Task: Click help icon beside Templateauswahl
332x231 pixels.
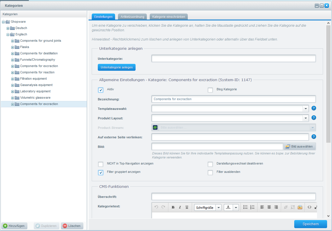Action: coord(314,108)
